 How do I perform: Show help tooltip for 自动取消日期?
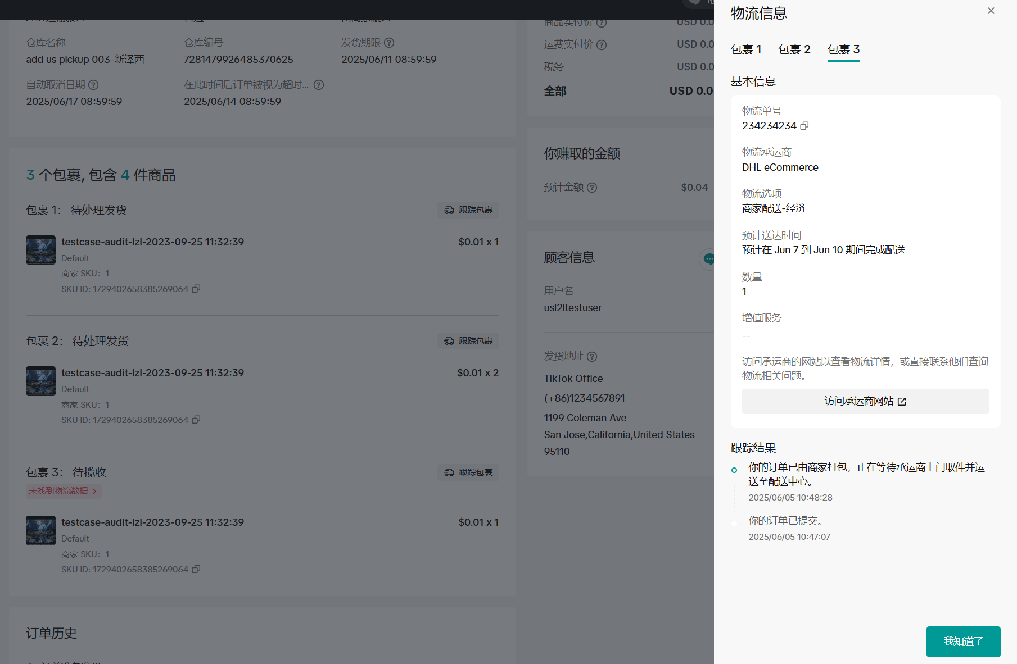pyautogui.click(x=94, y=85)
